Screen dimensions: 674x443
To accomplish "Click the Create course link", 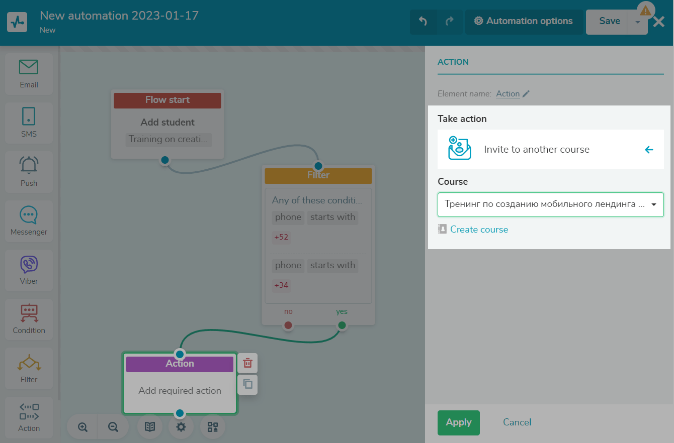I will pos(479,230).
